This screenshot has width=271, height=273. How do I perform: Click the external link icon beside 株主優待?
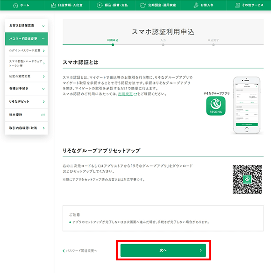click(43, 115)
